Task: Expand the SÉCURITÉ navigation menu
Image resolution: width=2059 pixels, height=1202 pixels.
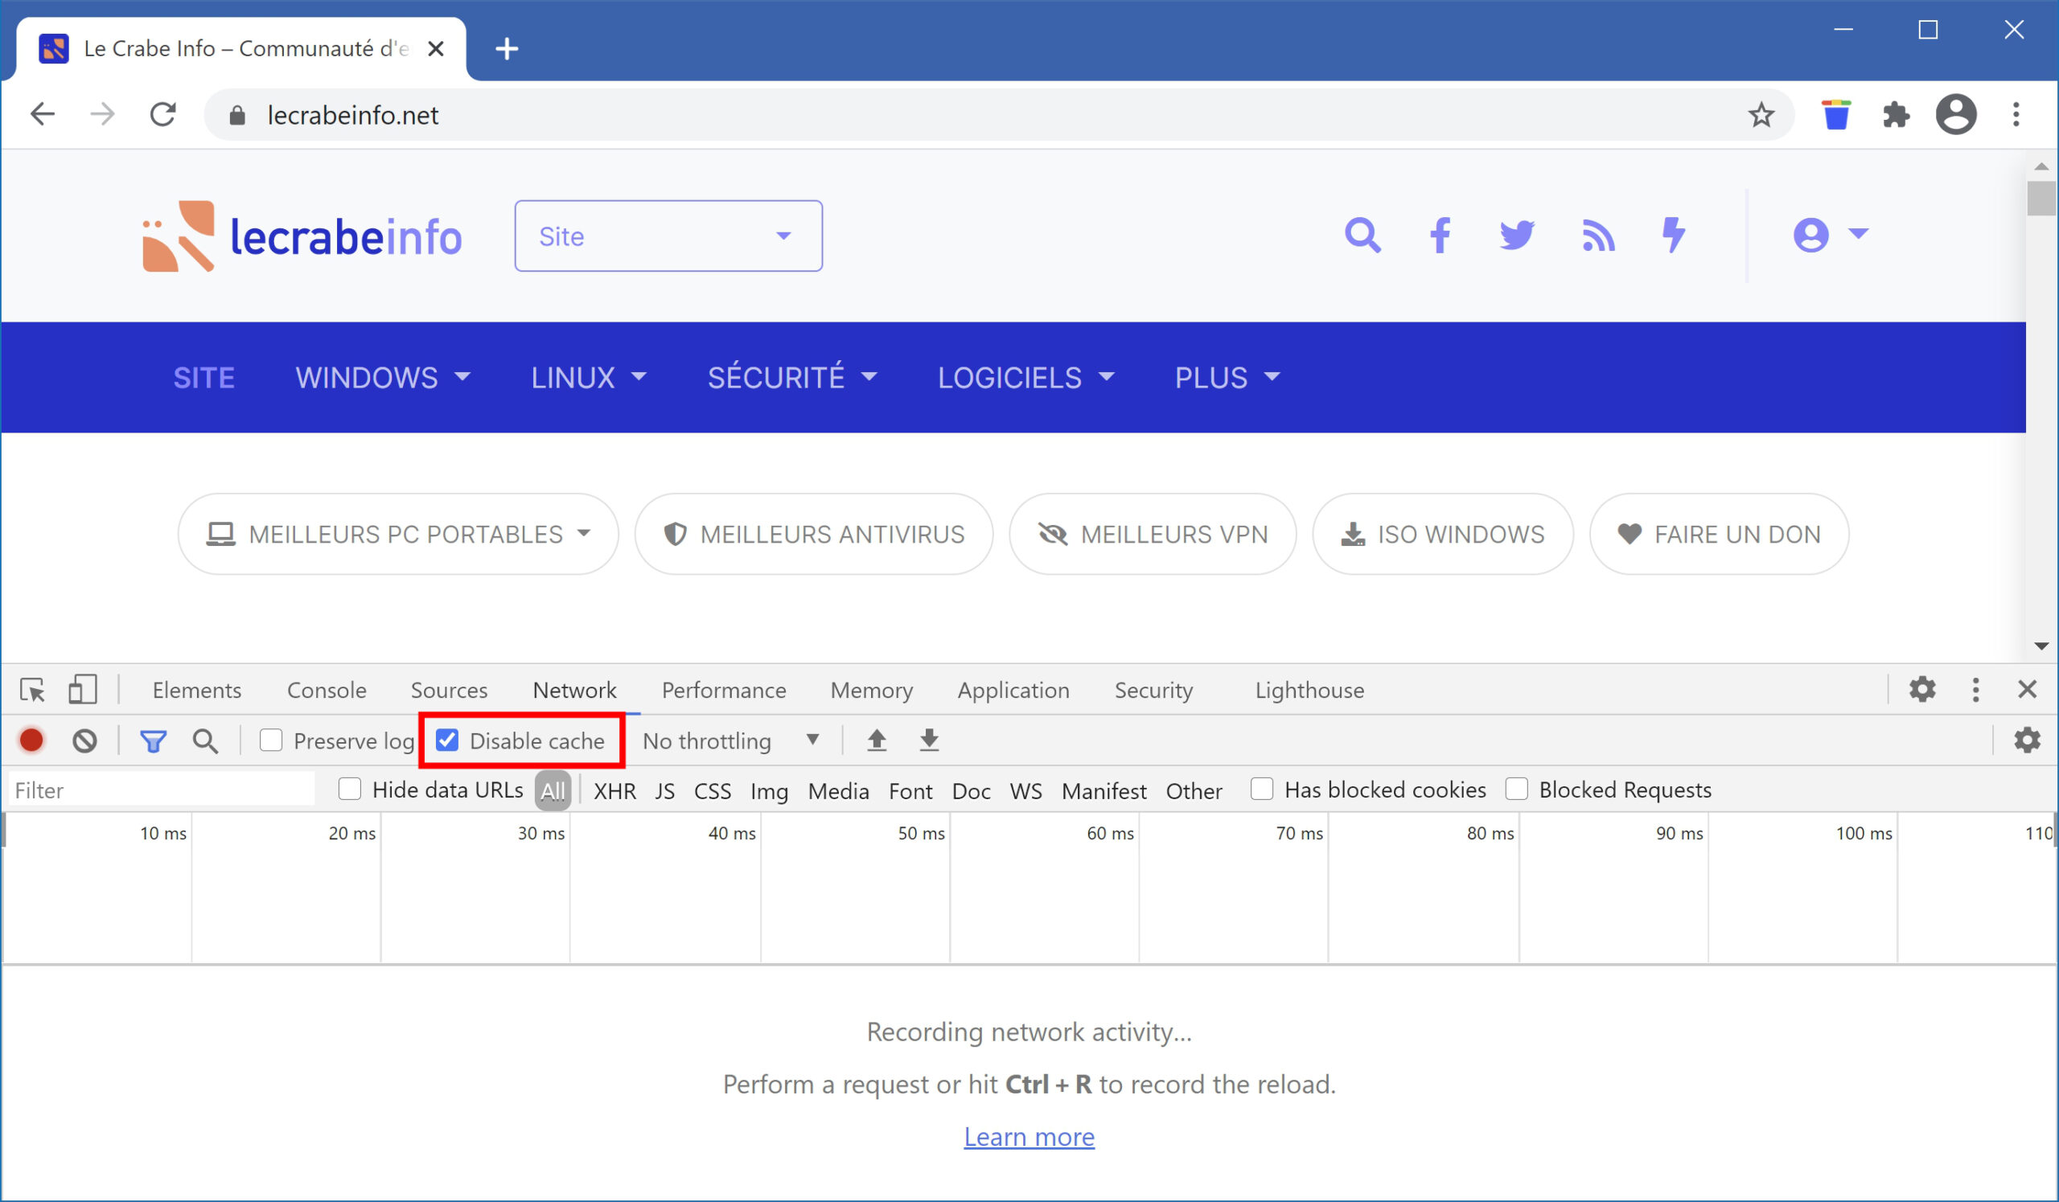Action: point(792,378)
